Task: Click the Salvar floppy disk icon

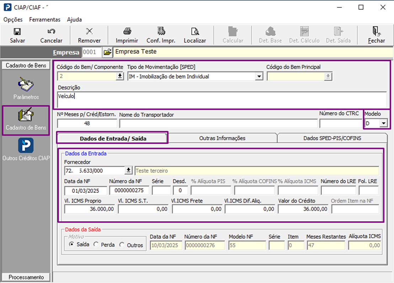Action: [x=17, y=32]
